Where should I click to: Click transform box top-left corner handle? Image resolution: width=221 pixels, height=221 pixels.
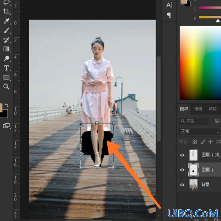80,123
